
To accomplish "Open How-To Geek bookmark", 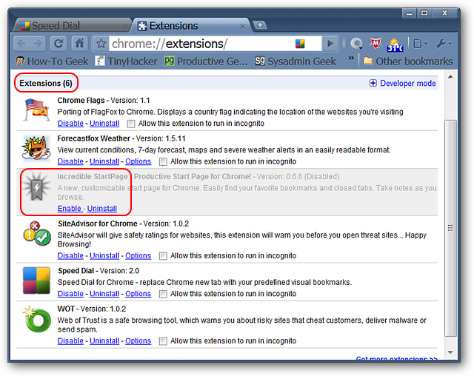I will 52,61.
